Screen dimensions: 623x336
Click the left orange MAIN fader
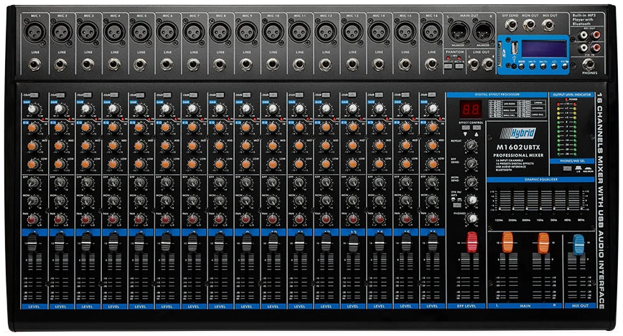coord(507,242)
